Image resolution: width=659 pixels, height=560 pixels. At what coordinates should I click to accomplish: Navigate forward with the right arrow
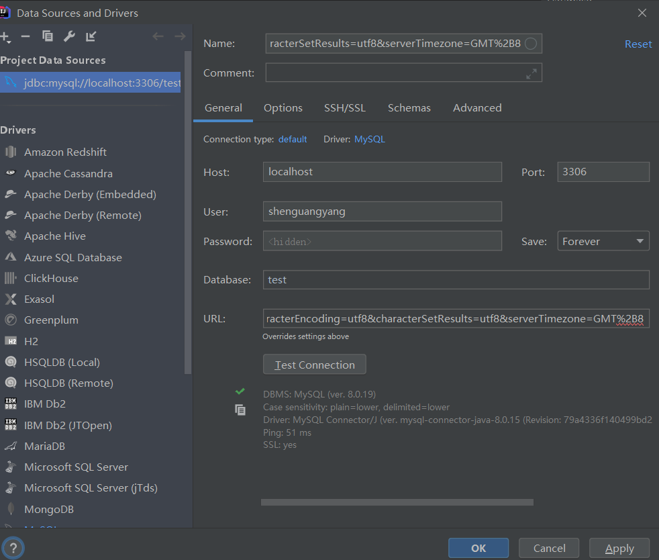click(x=180, y=36)
